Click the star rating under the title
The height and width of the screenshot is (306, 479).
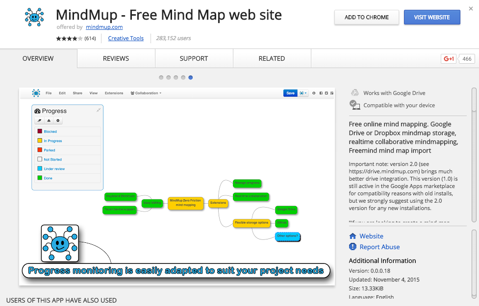(69, 39)
